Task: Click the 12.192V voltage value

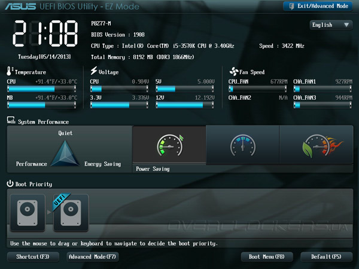Action: [x=205, y=97]
